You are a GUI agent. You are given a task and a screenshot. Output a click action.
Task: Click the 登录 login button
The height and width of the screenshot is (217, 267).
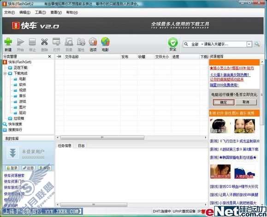tap(12, 168)
